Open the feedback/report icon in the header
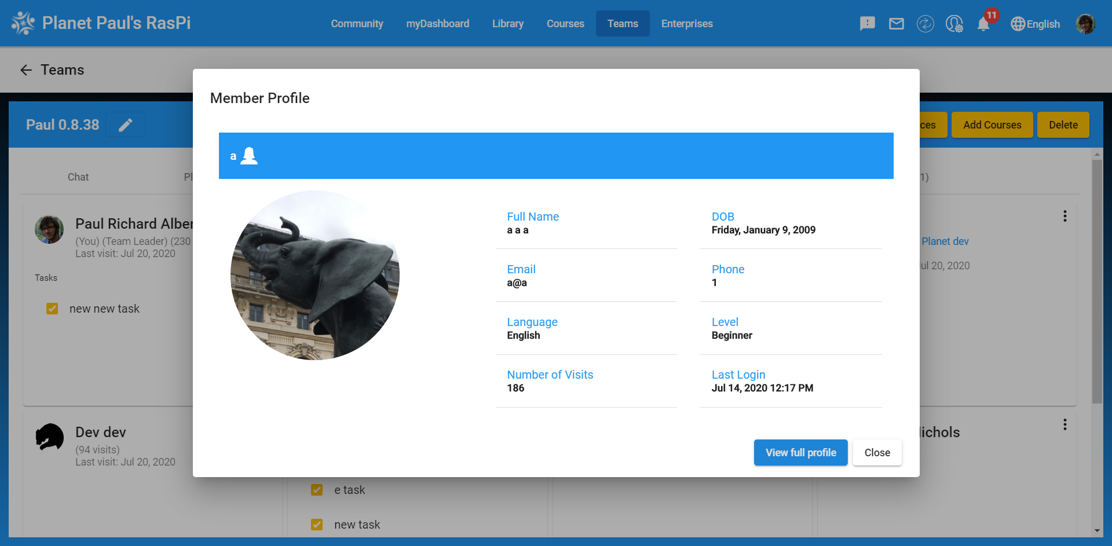This screenshot has height=546, width=1112. click(x=867, y=23)
